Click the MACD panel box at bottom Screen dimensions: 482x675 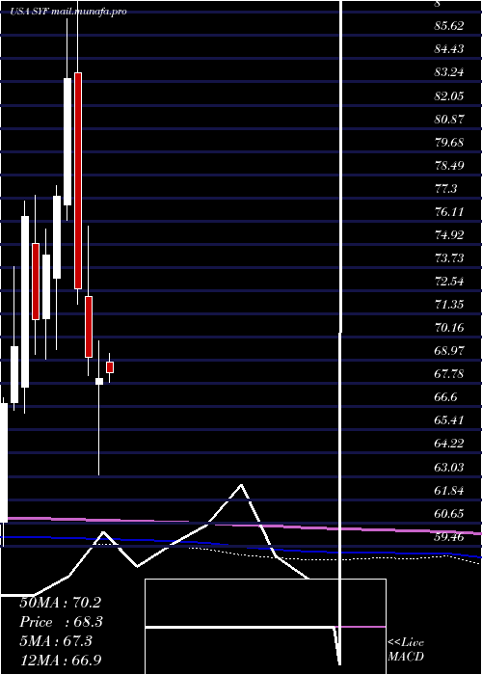tap(265, 627)
